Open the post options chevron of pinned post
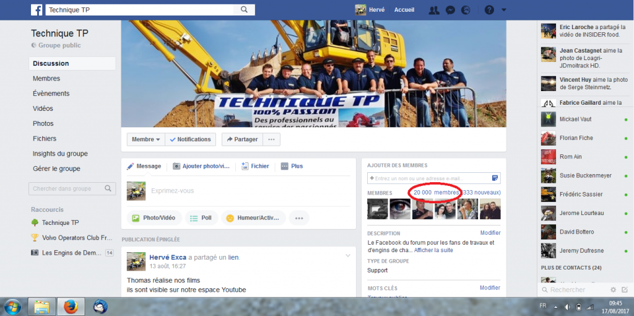The width and height of the screenshot is (634, 316). coord(348,255)
